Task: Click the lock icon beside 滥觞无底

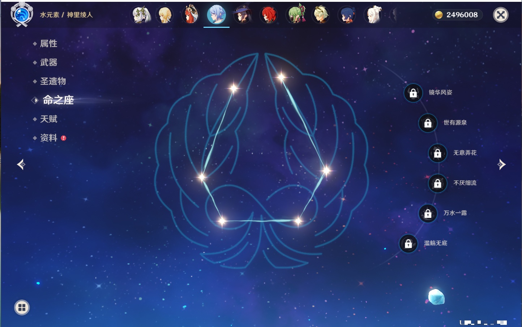Action: pos(408,244)
